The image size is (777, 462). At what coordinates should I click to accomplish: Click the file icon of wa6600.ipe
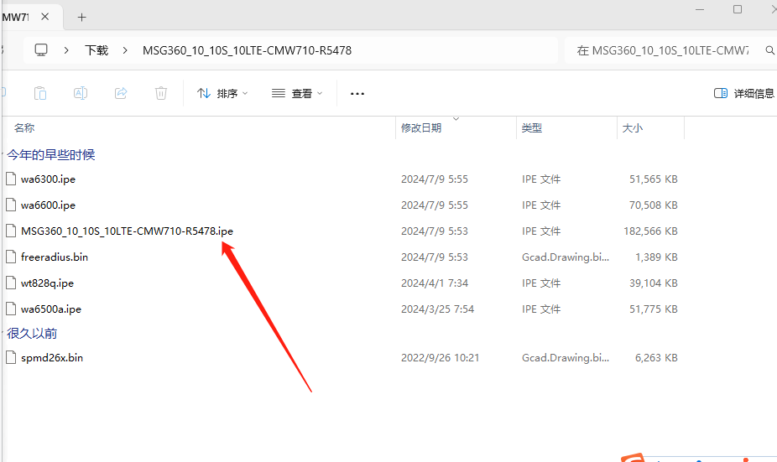11,205
